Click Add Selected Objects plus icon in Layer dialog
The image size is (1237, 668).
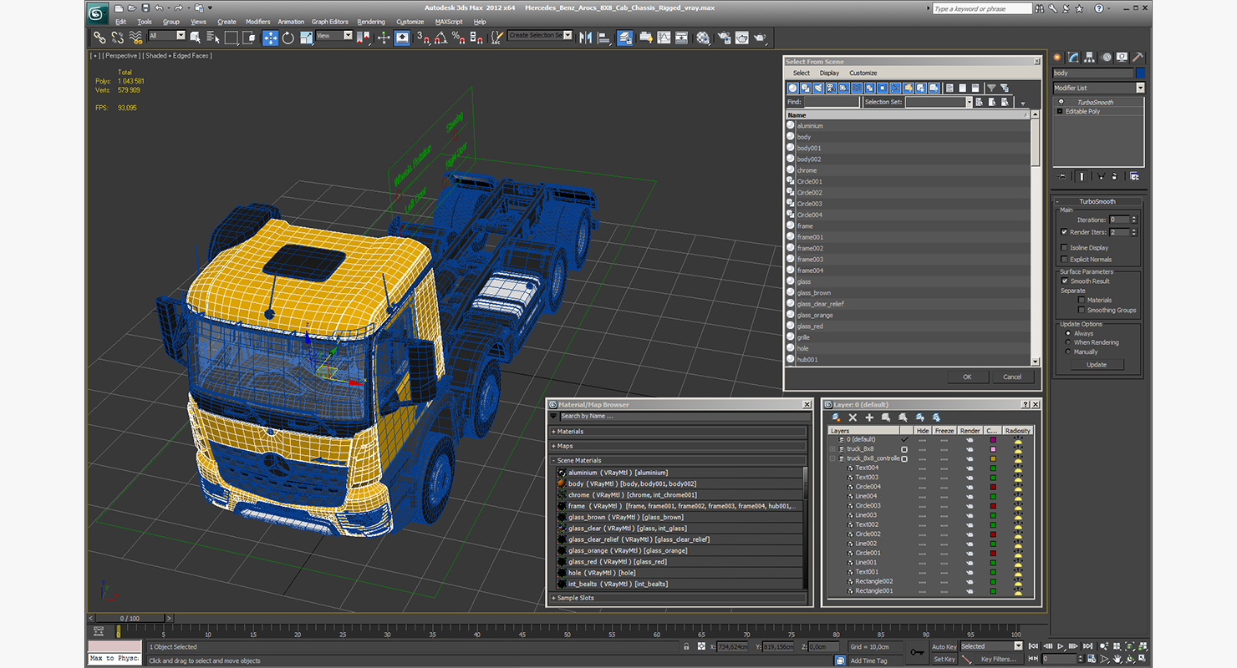point(869,417)
